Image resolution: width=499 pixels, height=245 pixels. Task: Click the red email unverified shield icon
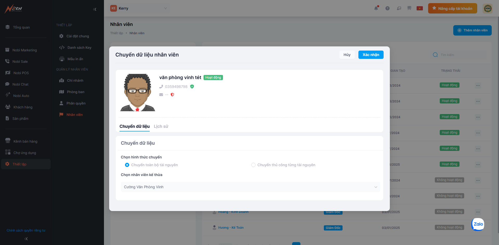172,95
